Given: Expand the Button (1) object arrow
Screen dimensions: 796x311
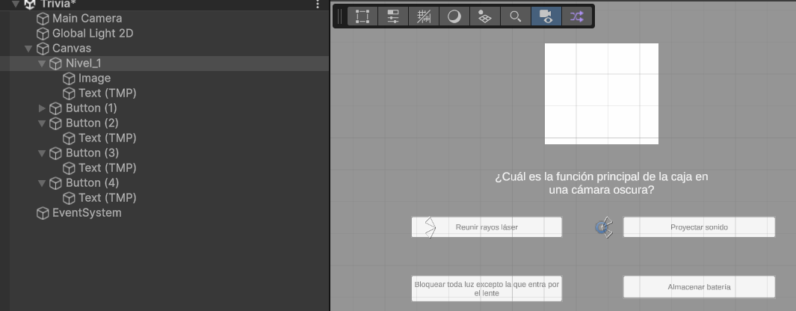Looking at the screenshot, I should click(x=42, y=108).
